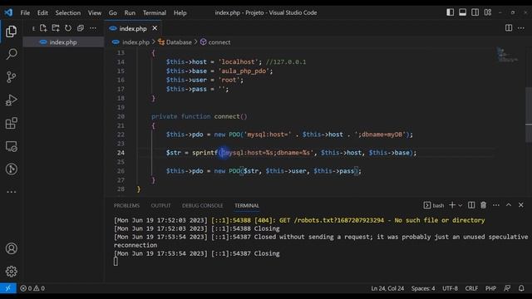
Task: Open the new terminal launch profile dropdown
Action: (x=460, y=205)
